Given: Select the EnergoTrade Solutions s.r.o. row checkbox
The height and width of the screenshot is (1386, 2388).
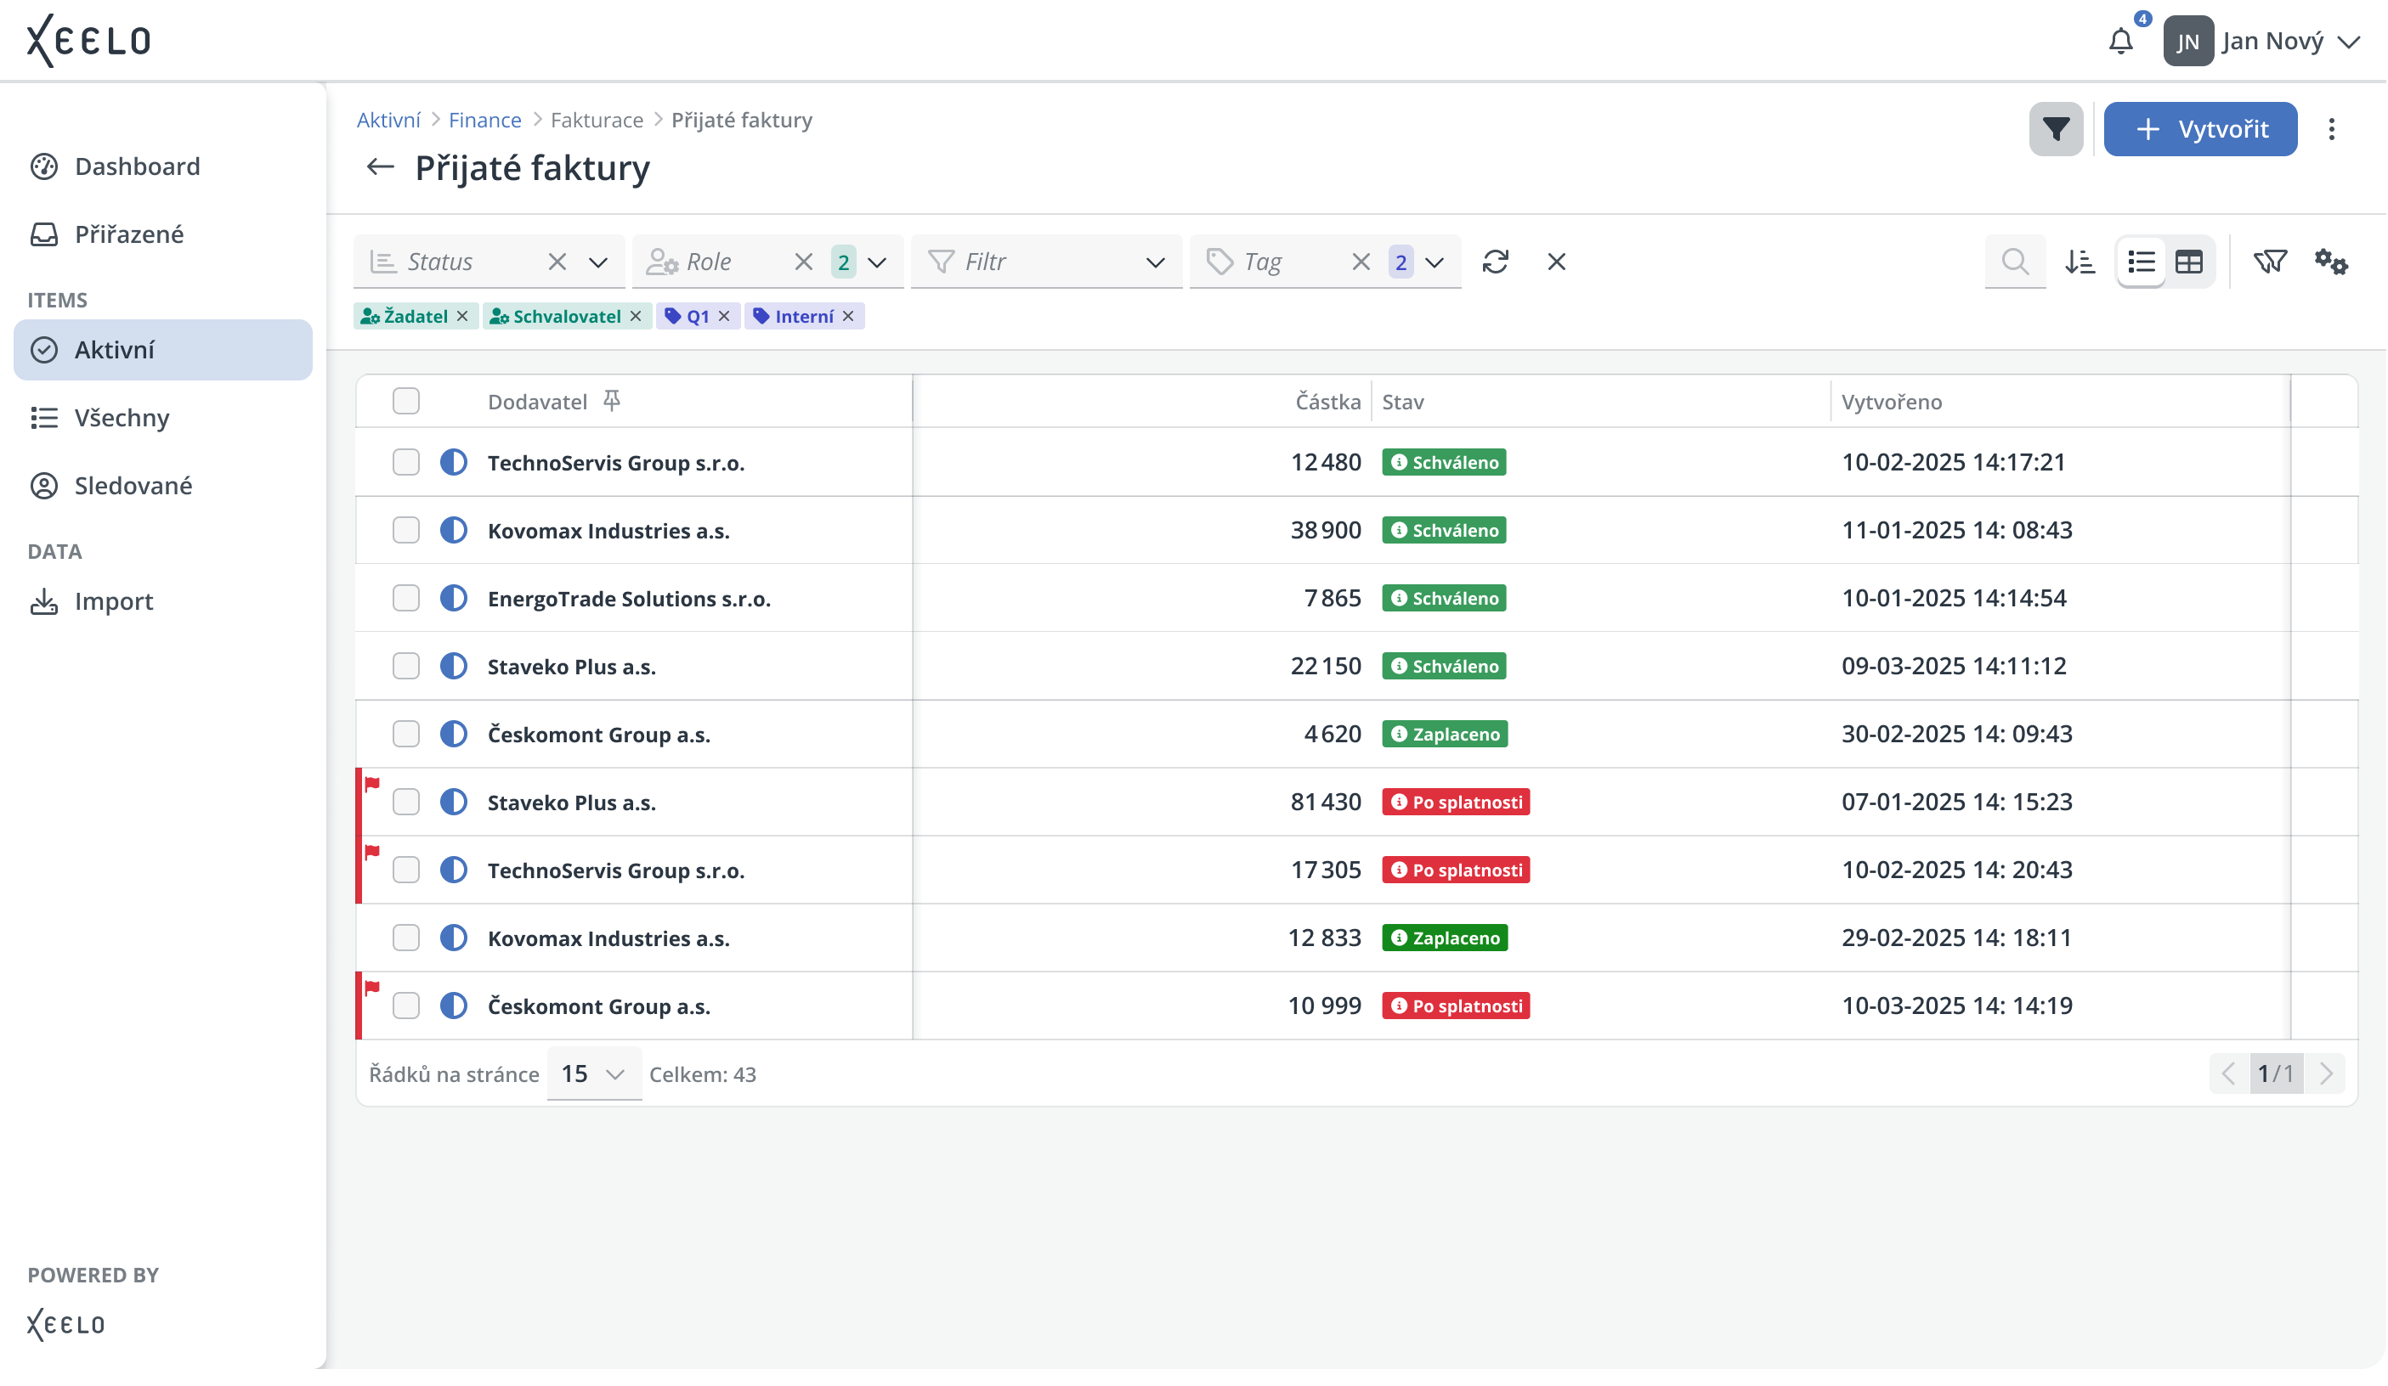Looking at the screenshot, I should (405, 597).
